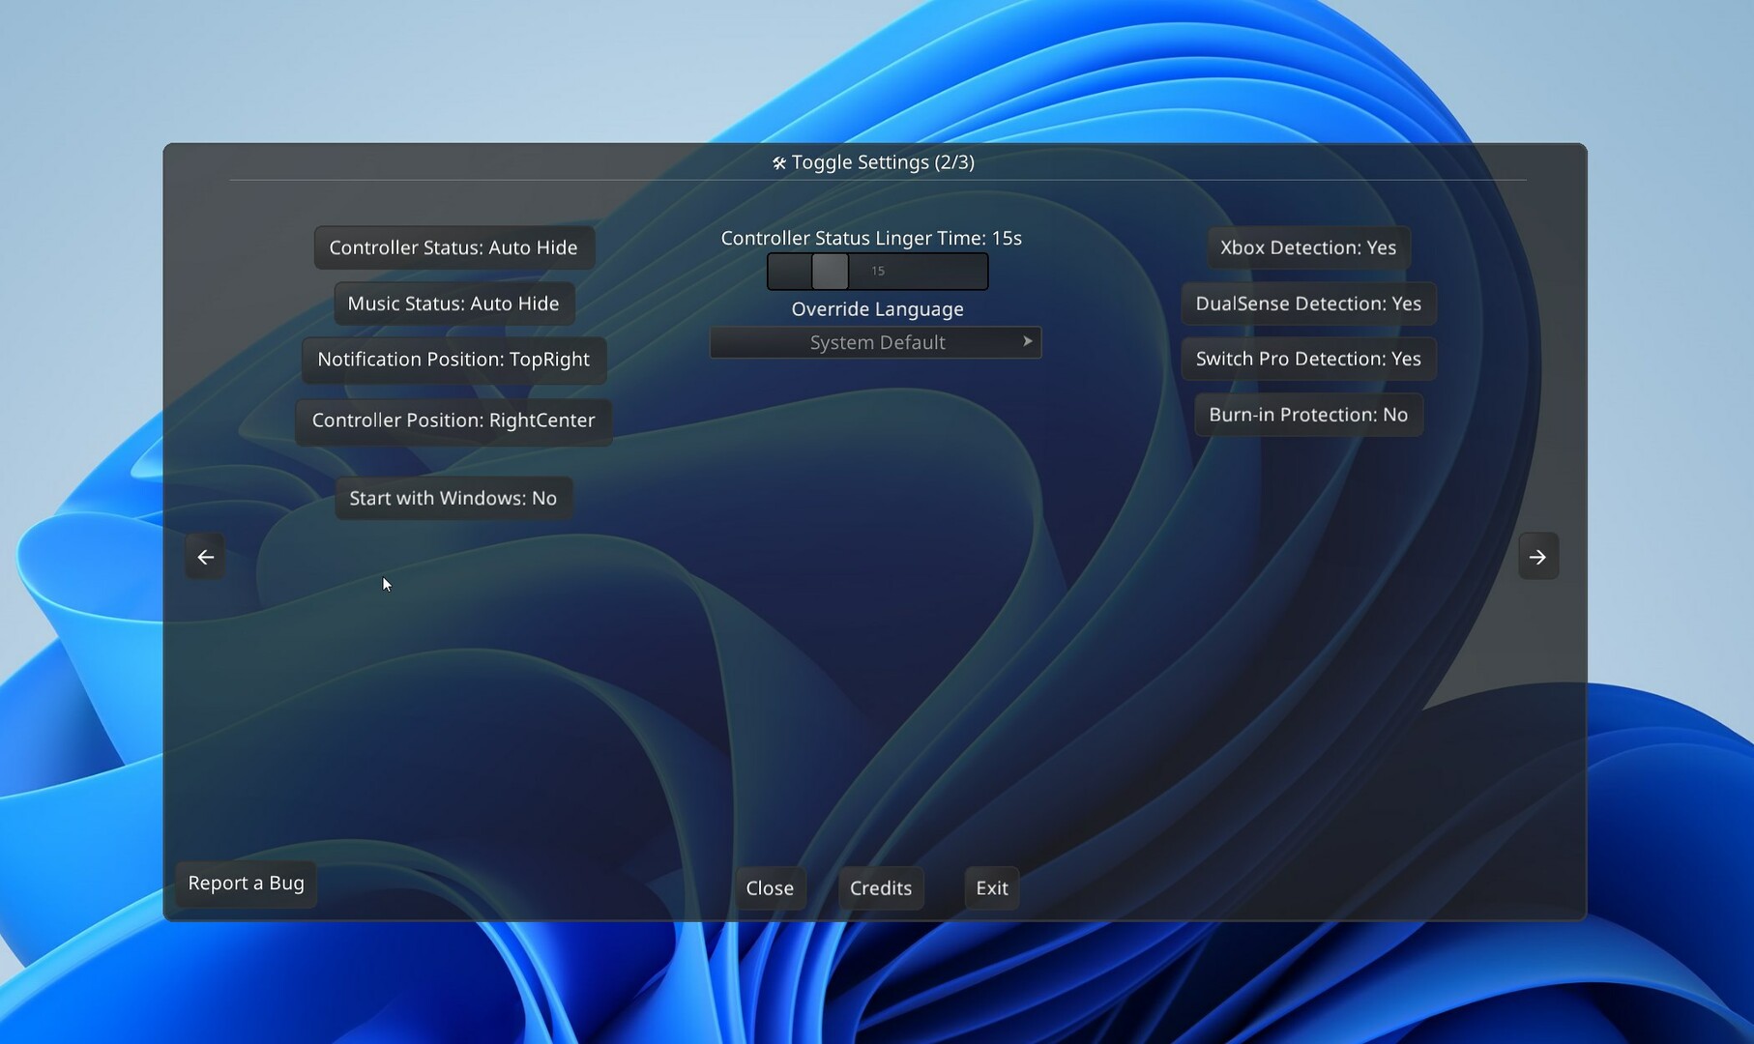Exit the application

990,887
